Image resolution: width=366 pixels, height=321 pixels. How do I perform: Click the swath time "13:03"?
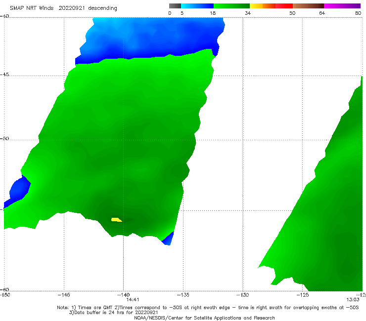353,300
